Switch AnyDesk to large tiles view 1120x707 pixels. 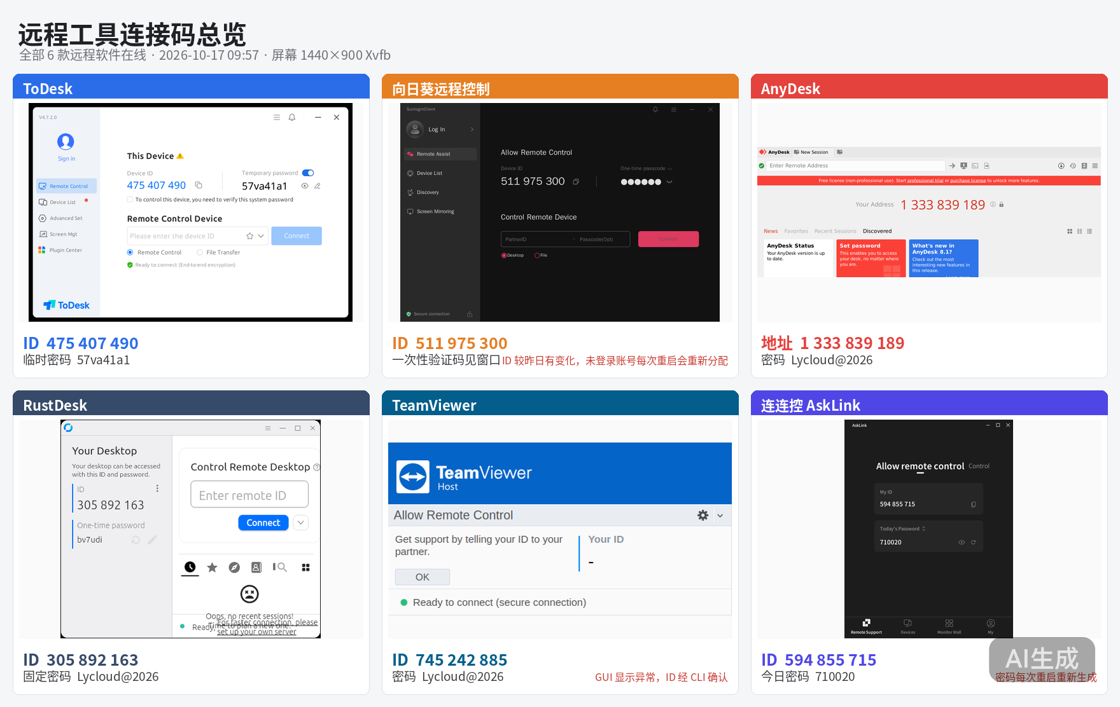[x=1070, y=231]
